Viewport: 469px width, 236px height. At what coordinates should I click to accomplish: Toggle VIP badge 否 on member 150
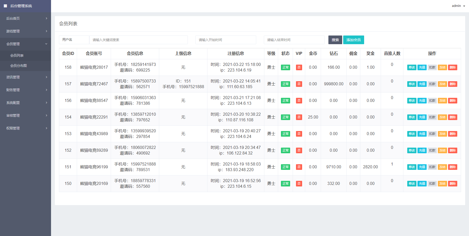click(x=299, y=183)
